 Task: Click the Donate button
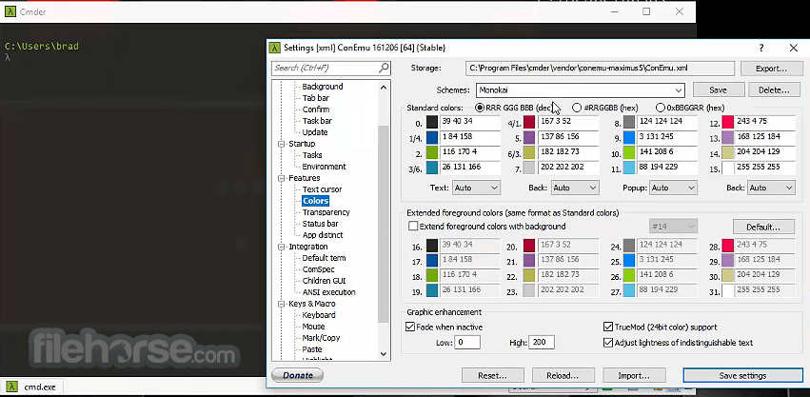point(298,375)
